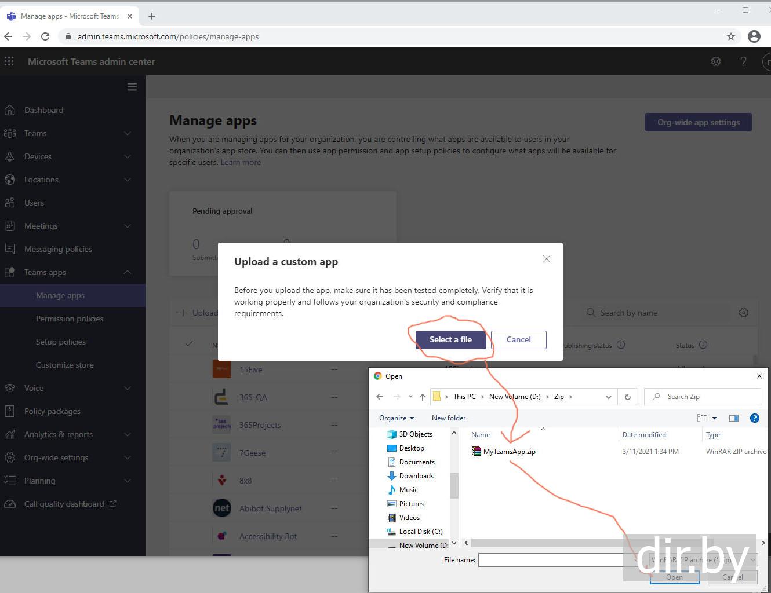Open the Call quality dashboard link

64,504
